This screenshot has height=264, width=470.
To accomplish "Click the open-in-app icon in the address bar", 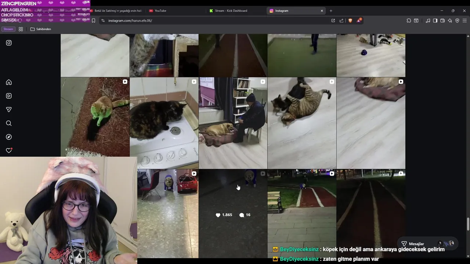I will click(333, 21).
